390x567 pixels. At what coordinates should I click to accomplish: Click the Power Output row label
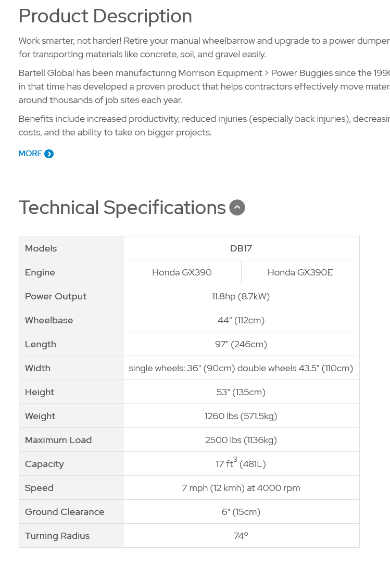56,297
